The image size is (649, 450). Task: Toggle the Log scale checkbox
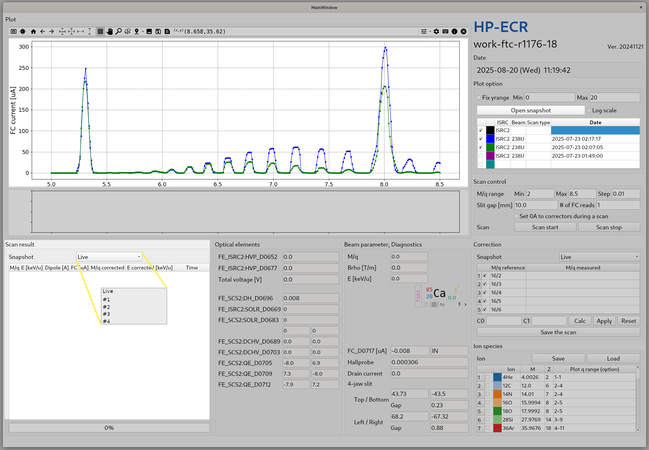point(589,110)
